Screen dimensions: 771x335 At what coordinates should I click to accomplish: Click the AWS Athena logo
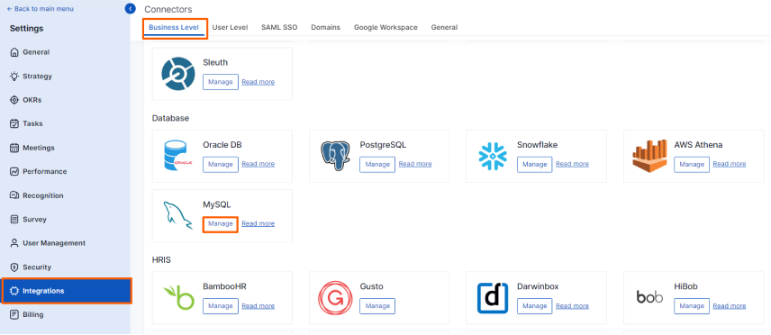[x=649, y=156]
